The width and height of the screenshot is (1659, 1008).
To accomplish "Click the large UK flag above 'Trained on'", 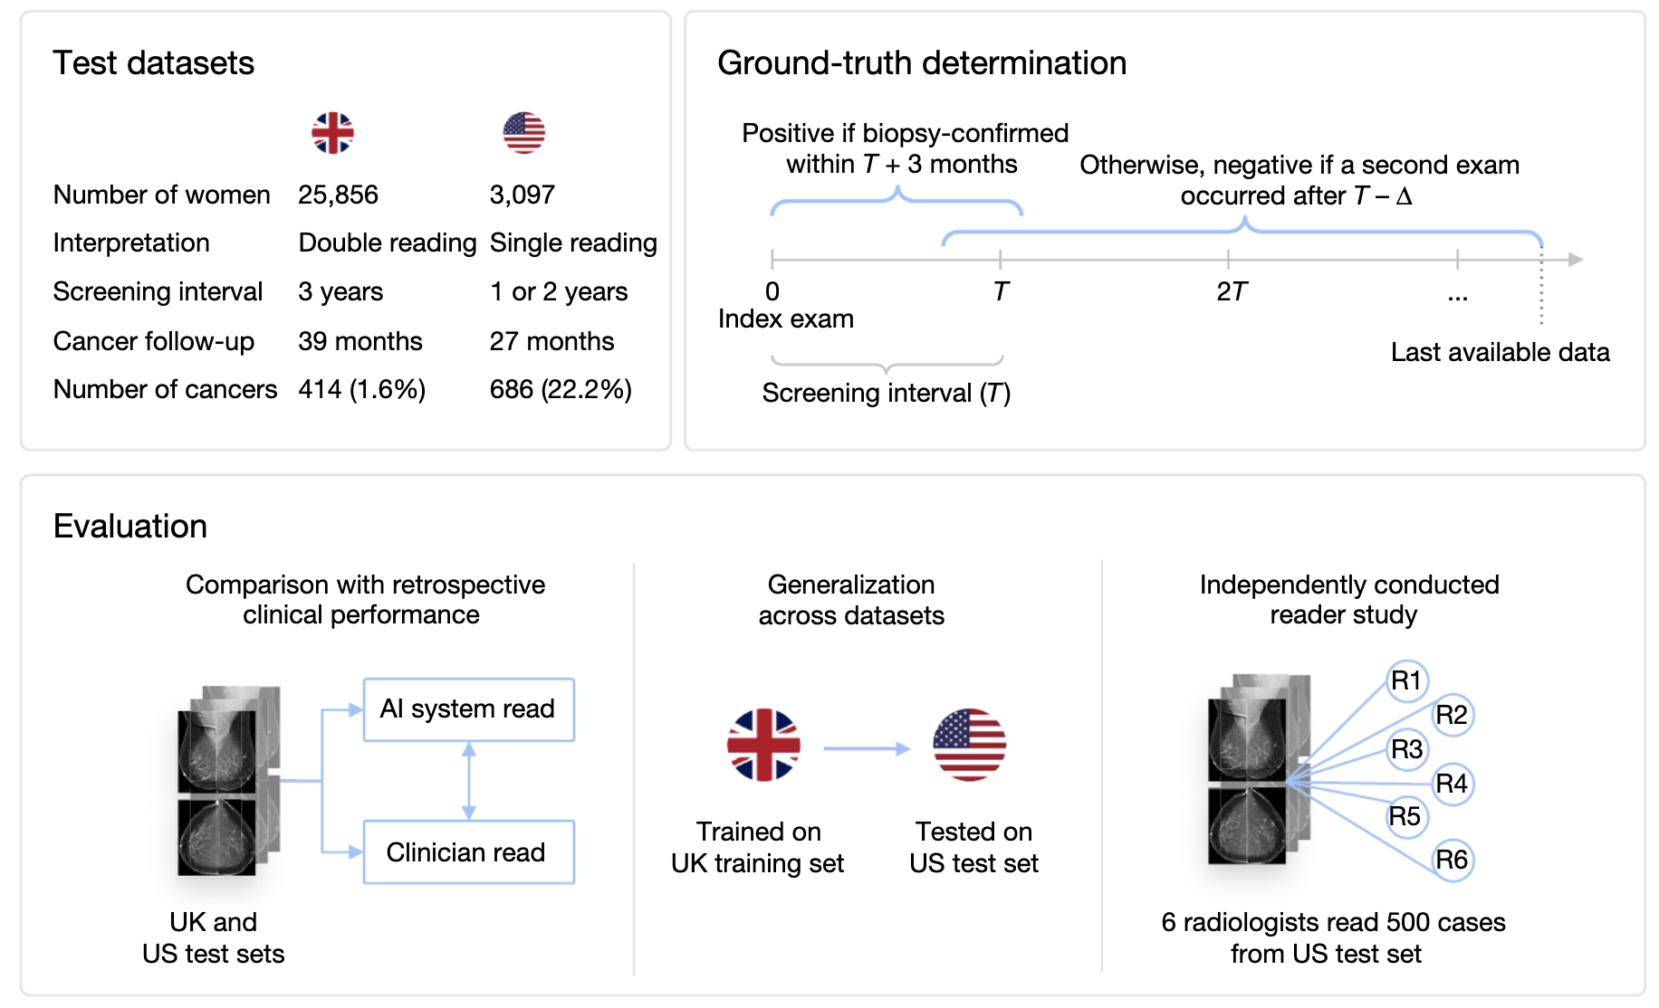I will 763,745.
